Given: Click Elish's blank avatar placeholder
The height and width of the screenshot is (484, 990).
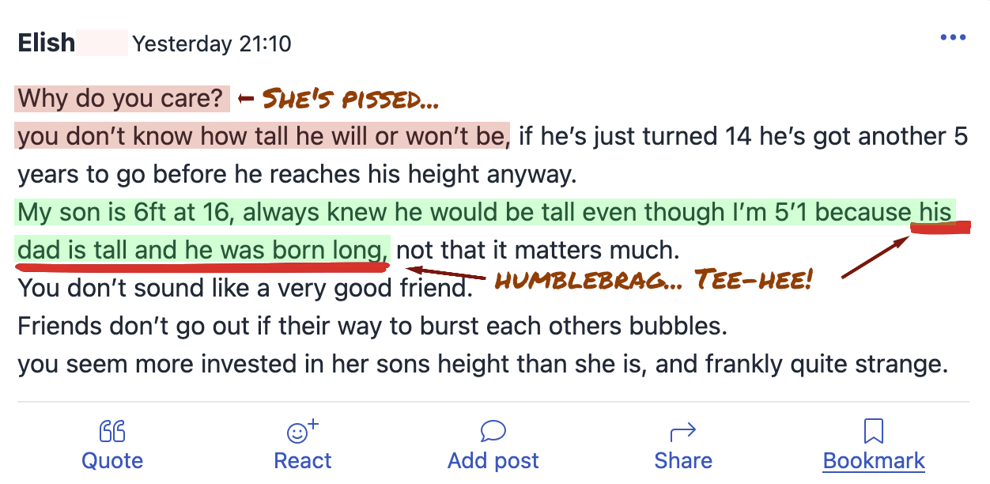Looking at the screenshot, I should (104, 42).
